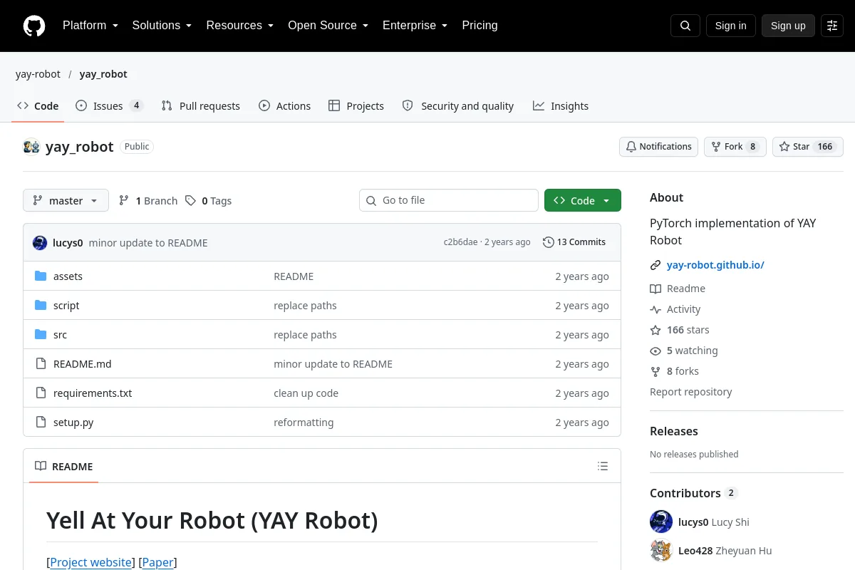Open the assets folder icon

point(41,276)
